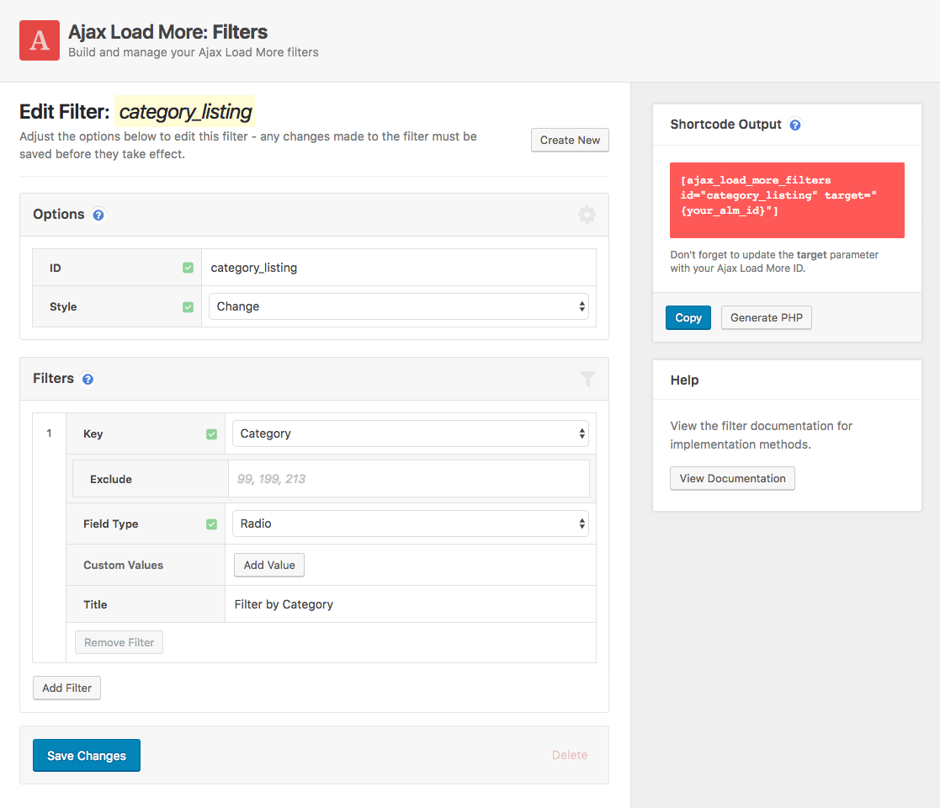Click the 'Exclude' label
Image resolution: width=940 pixels, height=808 pixels.
tap(111, 479)
